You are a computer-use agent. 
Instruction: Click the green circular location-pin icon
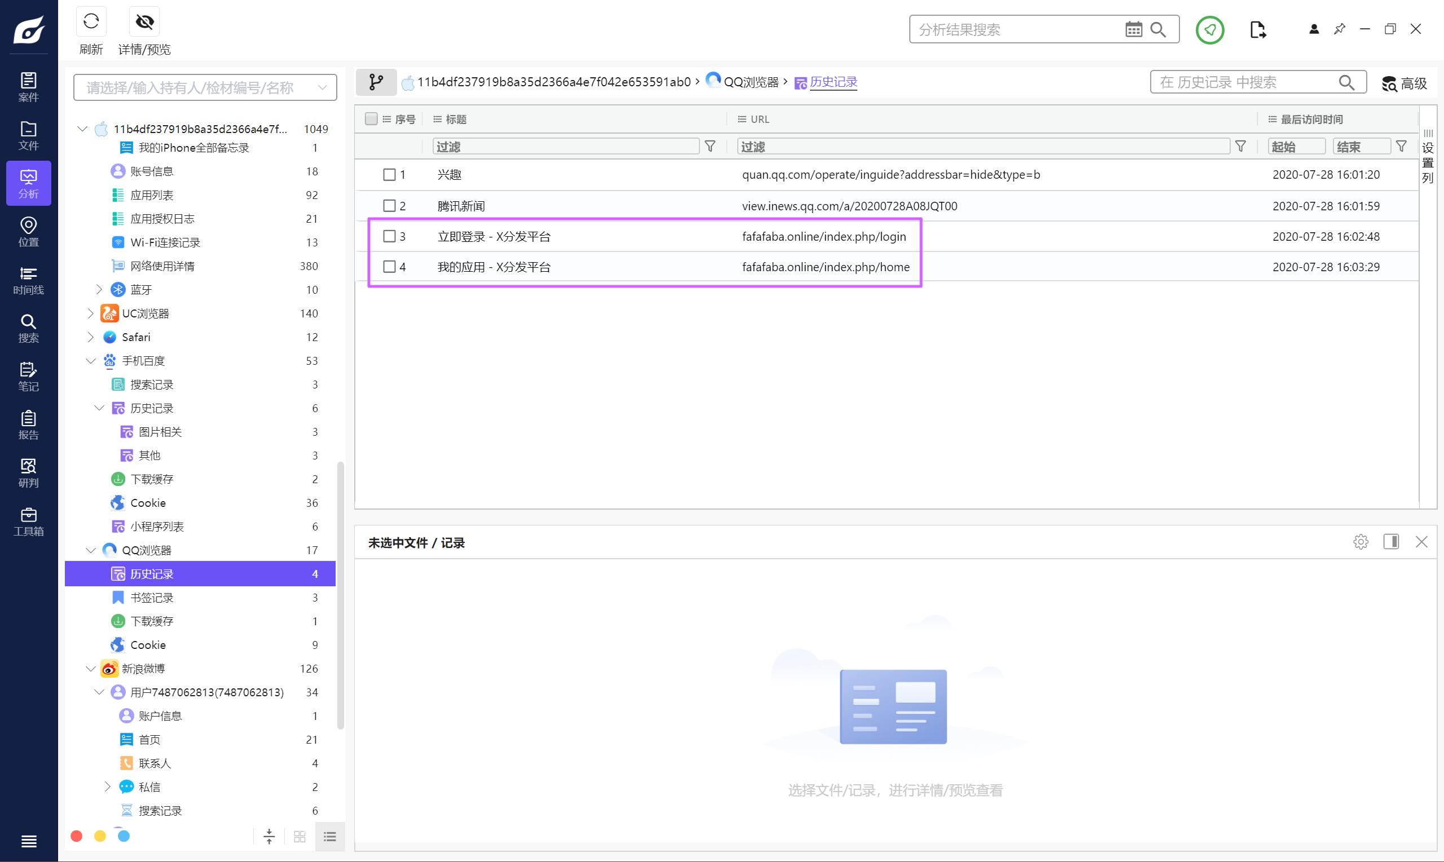tap(1210, 29)
